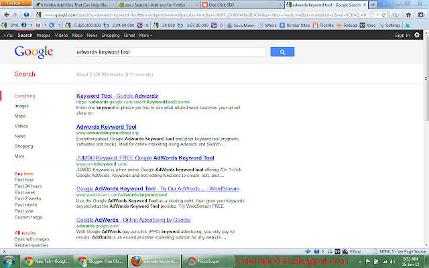The image size is (429, 268).
Task: Filter results to Past 24 hours
Action: 28,186
